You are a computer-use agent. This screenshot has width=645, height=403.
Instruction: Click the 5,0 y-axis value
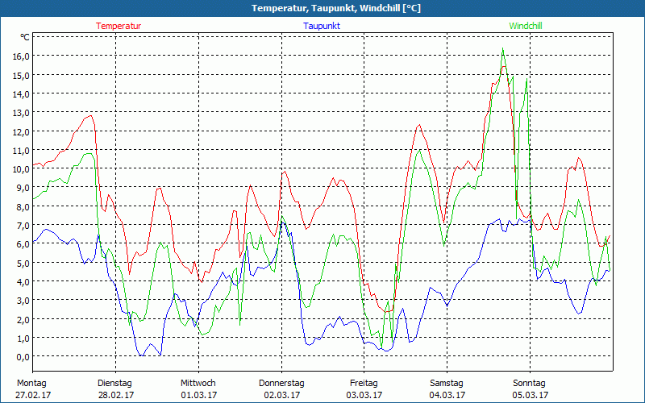tap(23, 263)
